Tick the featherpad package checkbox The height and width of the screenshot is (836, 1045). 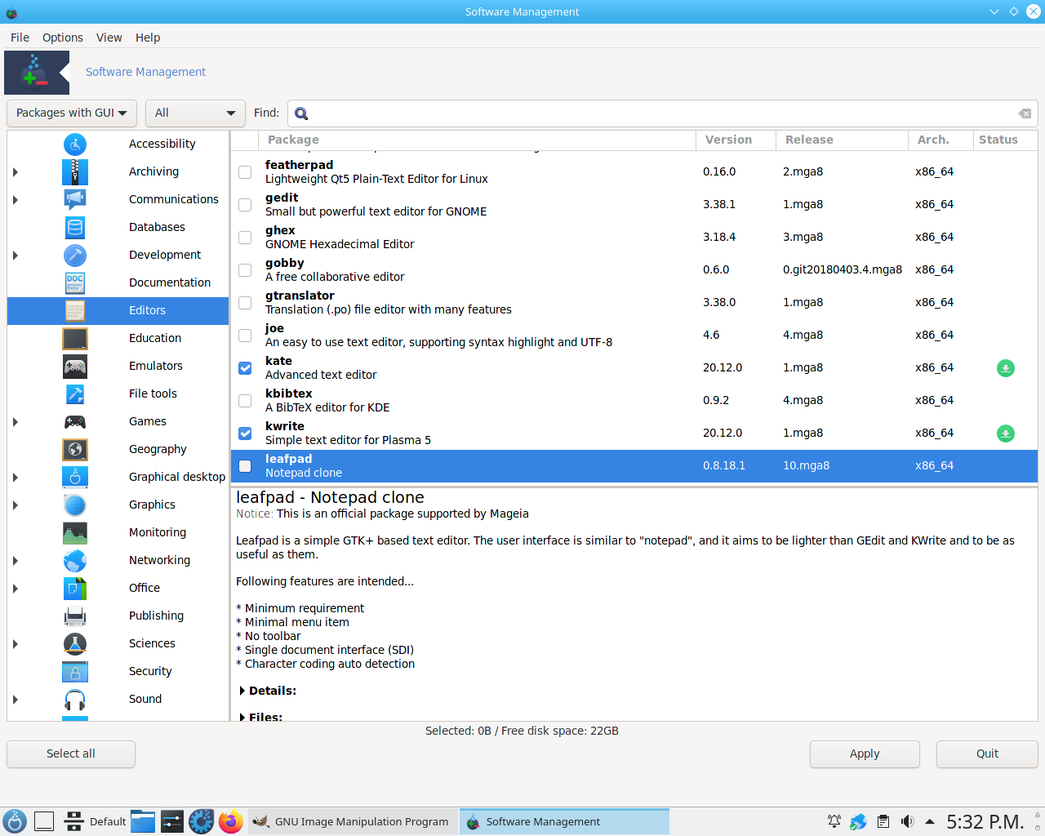[x=245, y=172]
